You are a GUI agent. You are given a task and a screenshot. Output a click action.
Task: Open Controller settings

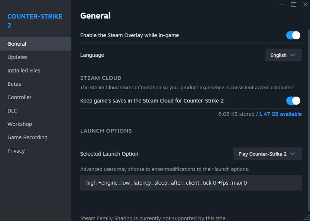(19, 97)
